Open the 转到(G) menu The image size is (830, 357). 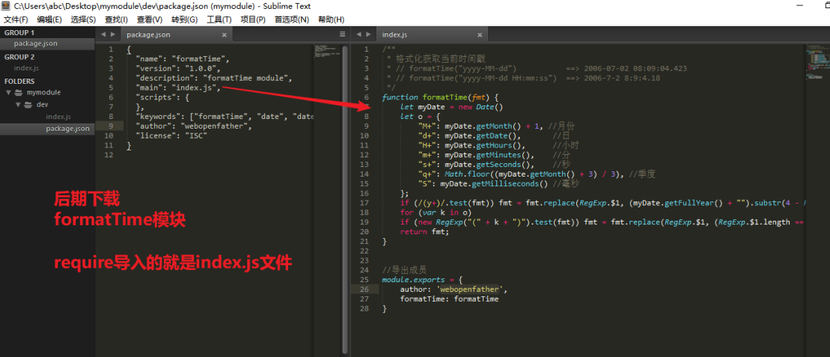pyautogui.click(x=184, y=19)
